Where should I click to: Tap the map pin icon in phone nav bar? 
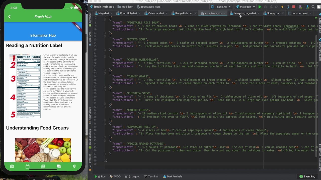click(74, 166)
